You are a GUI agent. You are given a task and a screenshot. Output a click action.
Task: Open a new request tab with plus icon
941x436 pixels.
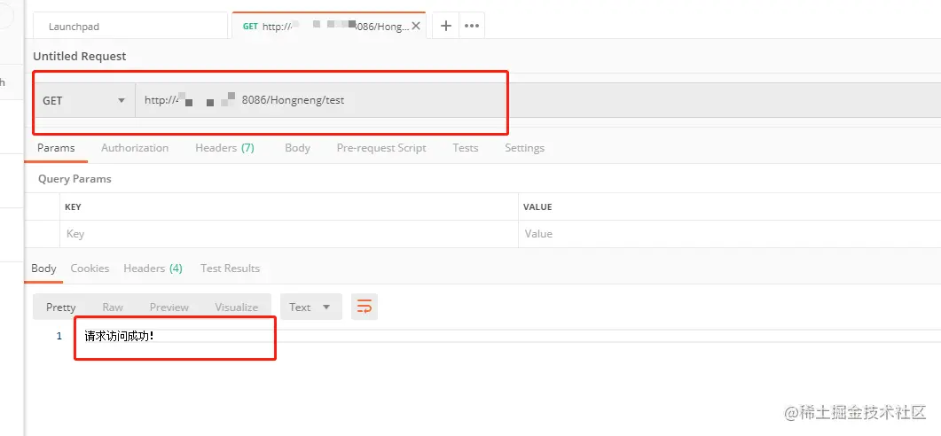click(x=446, y=26)
